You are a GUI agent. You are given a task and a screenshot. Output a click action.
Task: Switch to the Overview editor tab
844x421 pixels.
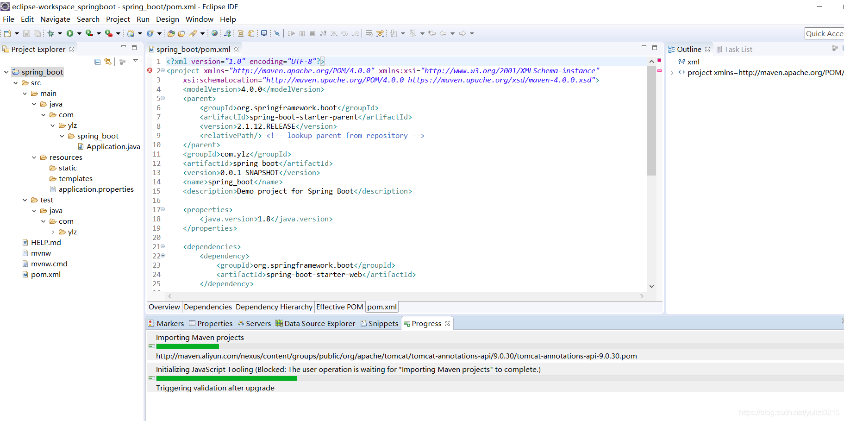point(164,307)
